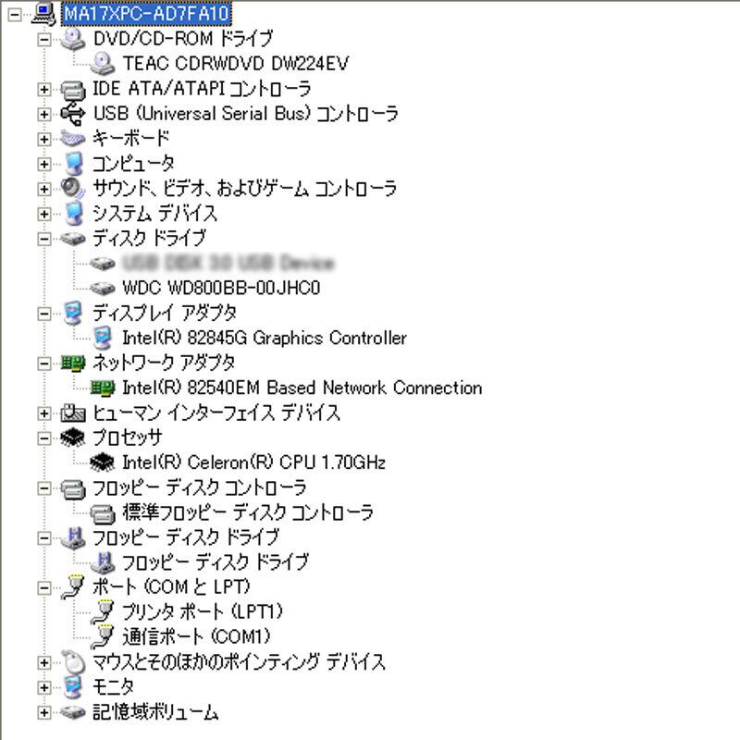Expand the モニタ category
The image size is (740, 740).
43,687
